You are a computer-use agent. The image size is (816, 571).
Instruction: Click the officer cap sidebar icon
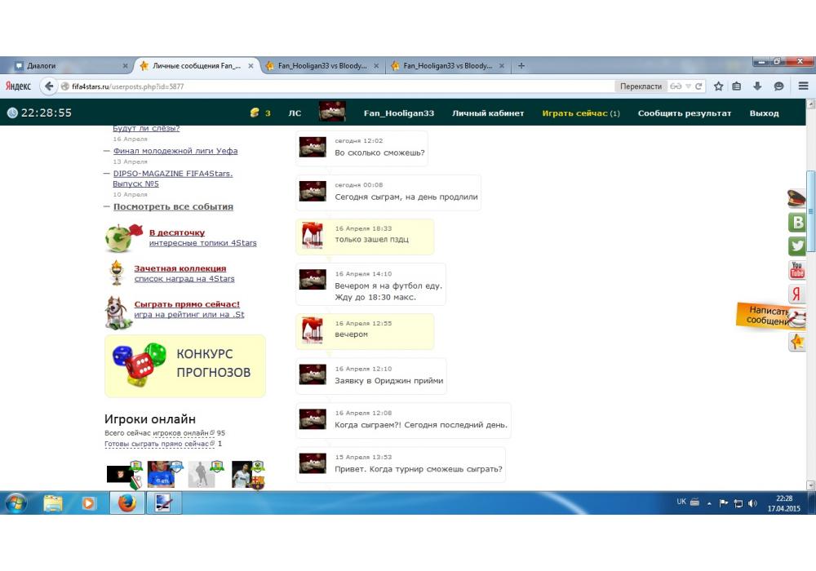pyautogui.click(x=796, y=198)
